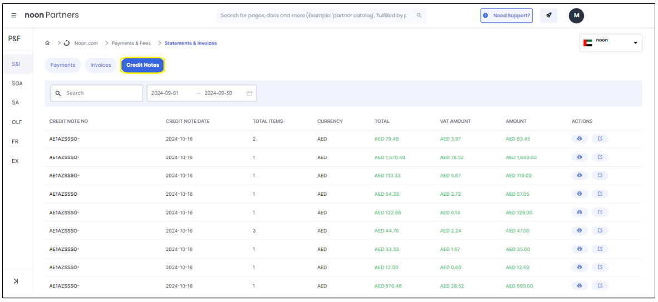Image resolution: width=658 pixels, height=302 pixels.
Task: Focus the top global search bar
Action: click(321, 16)
